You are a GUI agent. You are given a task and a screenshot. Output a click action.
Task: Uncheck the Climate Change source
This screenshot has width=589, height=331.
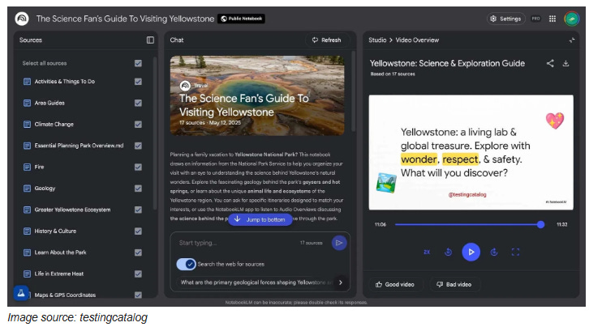coord(138,124)
